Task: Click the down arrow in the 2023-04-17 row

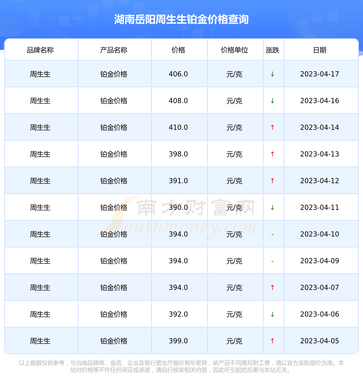Action: 273,74
